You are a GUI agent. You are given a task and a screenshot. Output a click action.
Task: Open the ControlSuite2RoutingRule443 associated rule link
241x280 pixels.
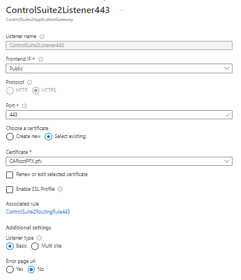click(38, 212)
